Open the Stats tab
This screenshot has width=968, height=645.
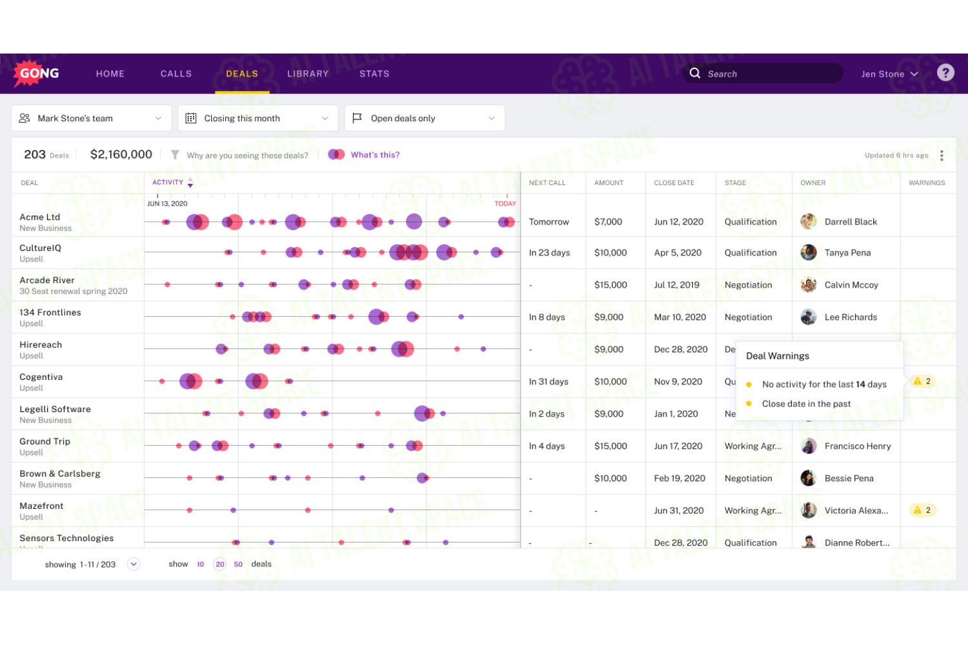(374, 74)
